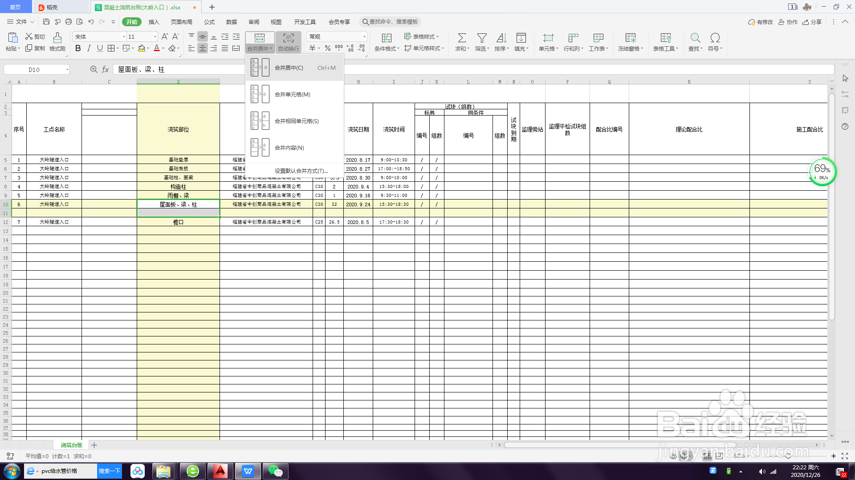Click the yellow fill color swatch
Screen dimensions: 855x480
point(142,48)
